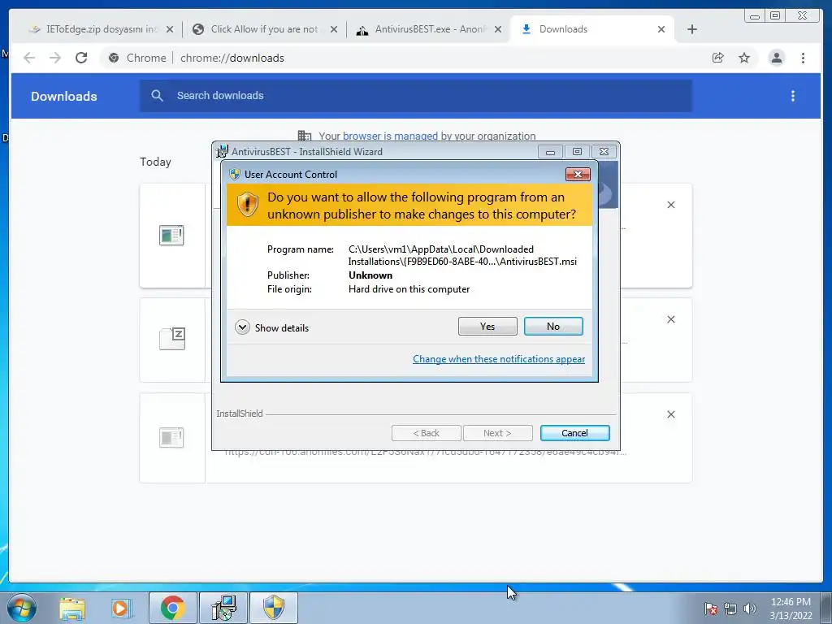Close the AntivirusBEST.exe tab
The image size is (832, 624).
pos(498,30)
